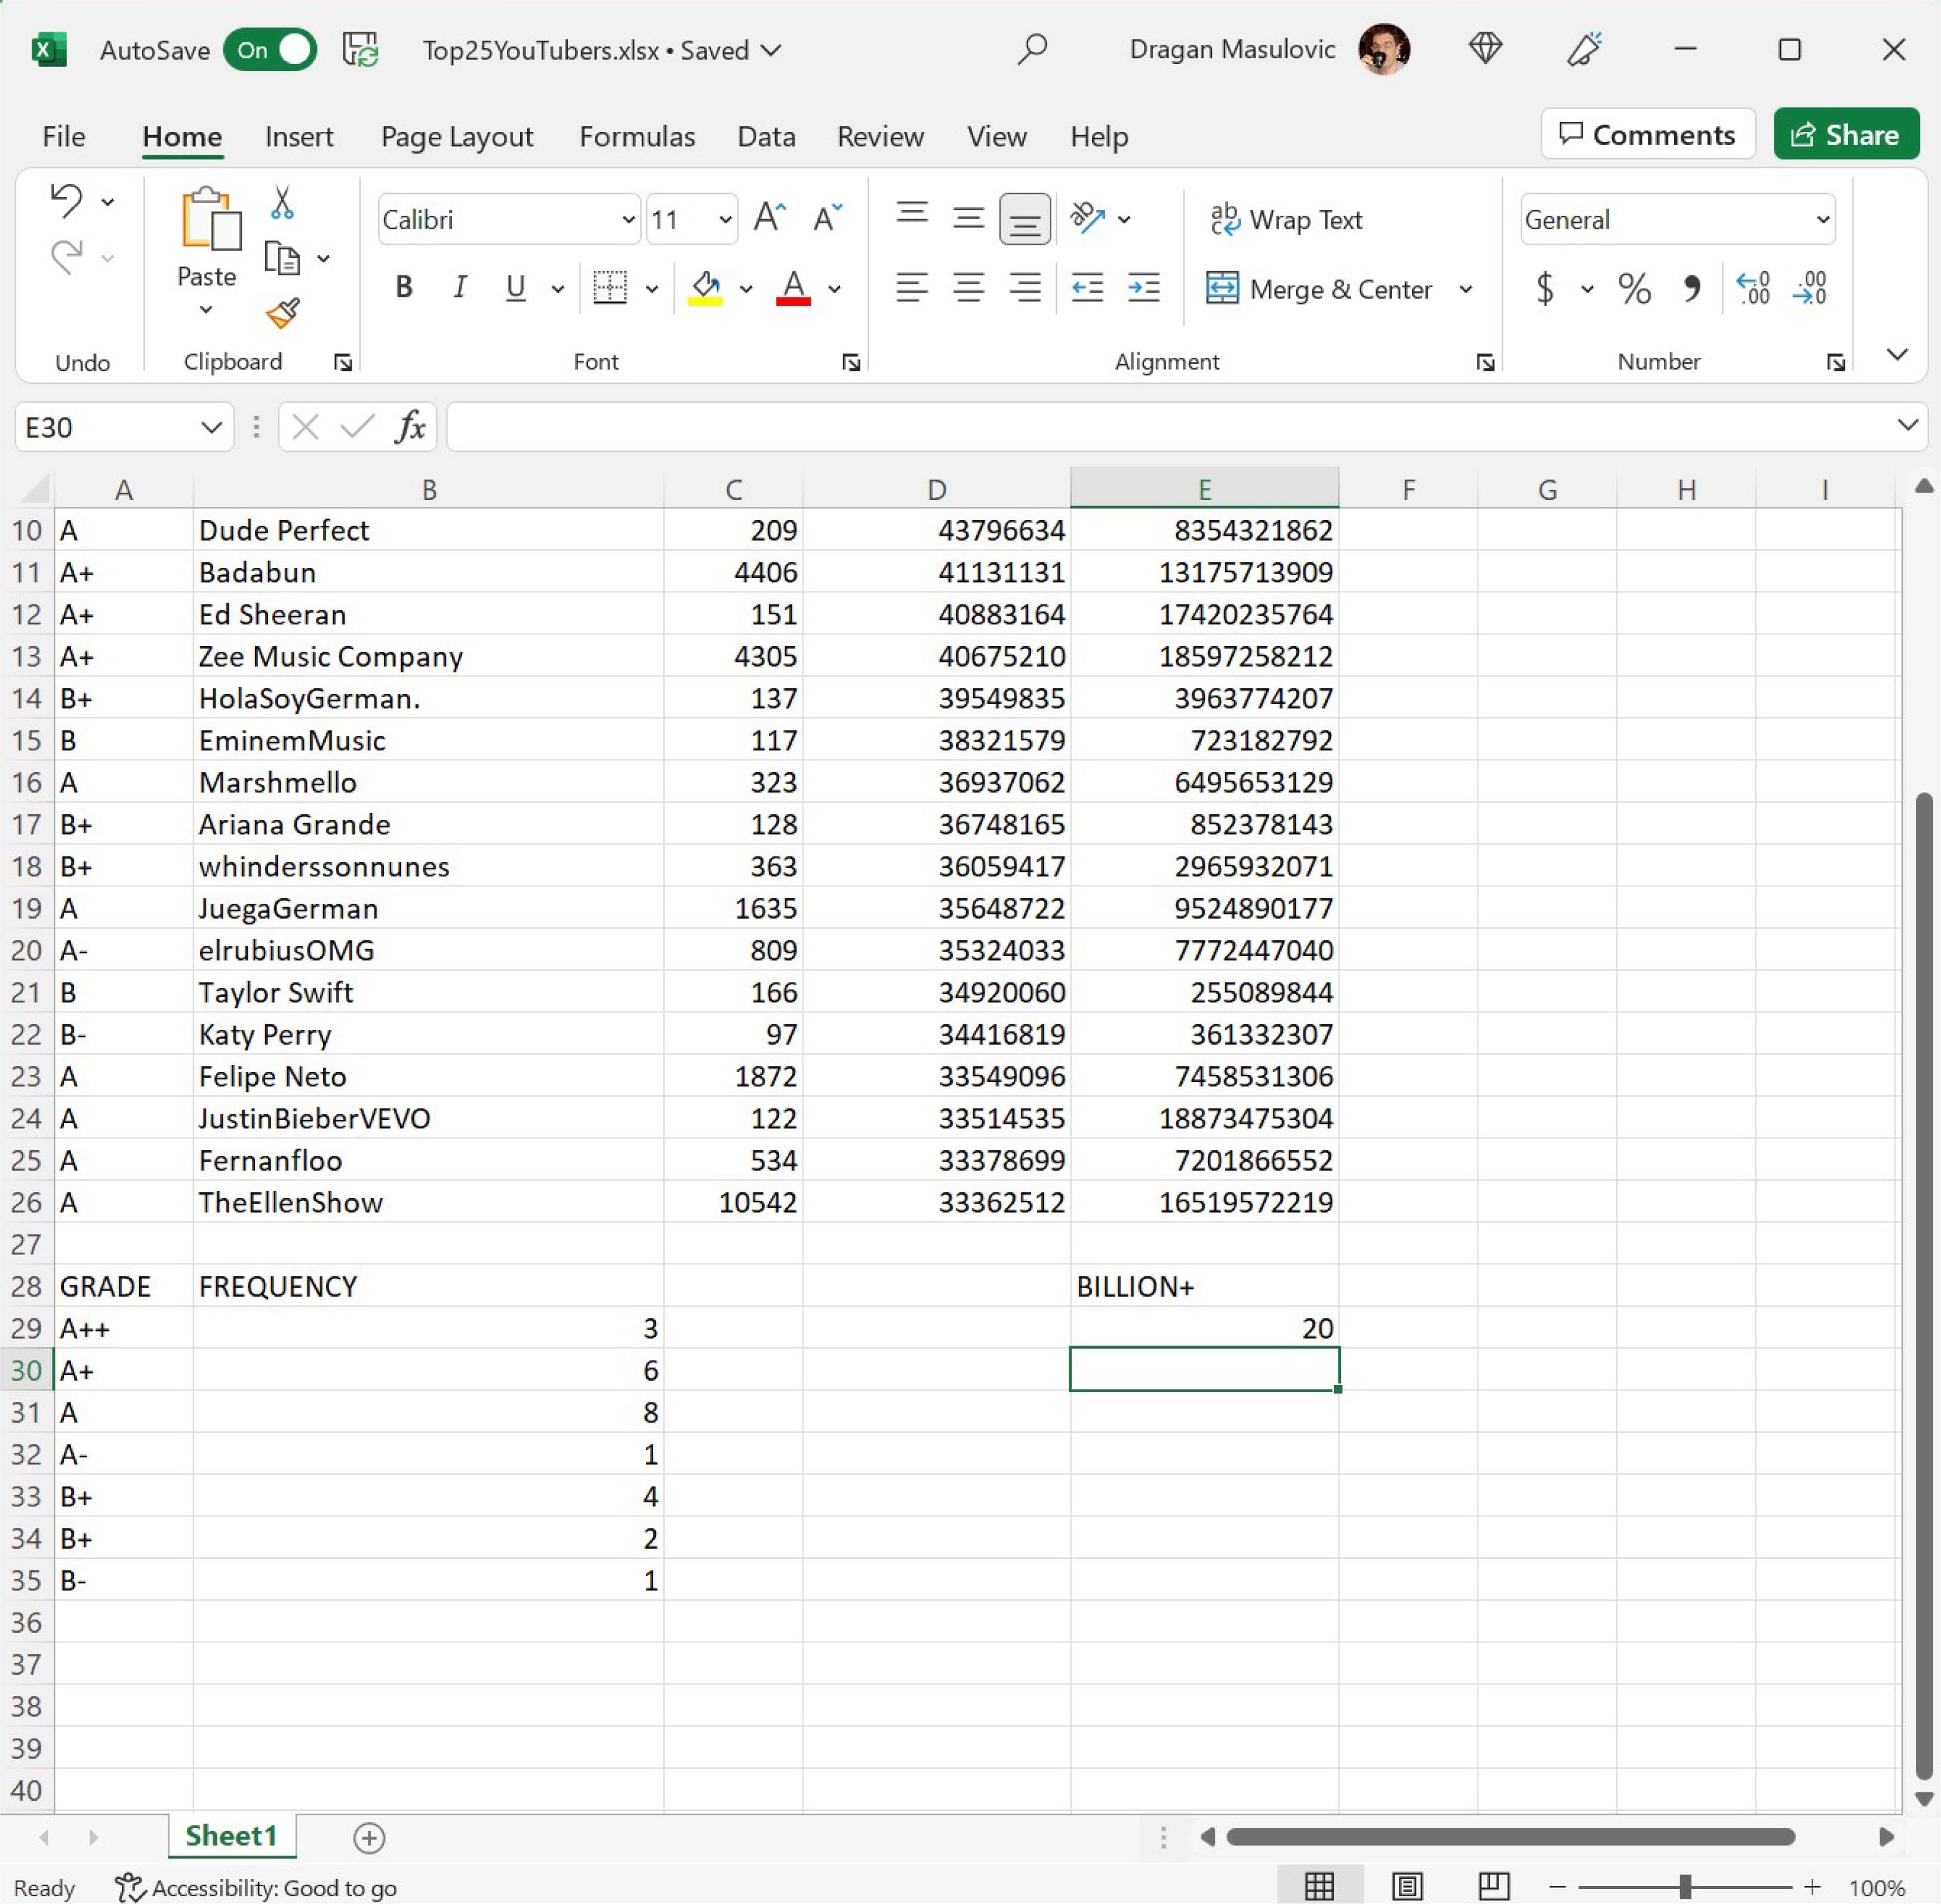The height and width of the screenshot is (1904, 1941).
Task: Click the Borders icon
Action: point(610,288)
